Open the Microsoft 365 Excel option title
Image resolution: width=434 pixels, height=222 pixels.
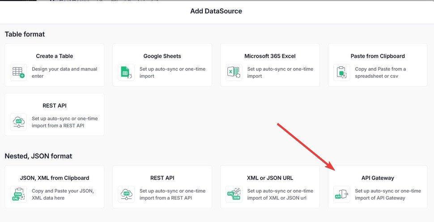[x=270, y=56]
